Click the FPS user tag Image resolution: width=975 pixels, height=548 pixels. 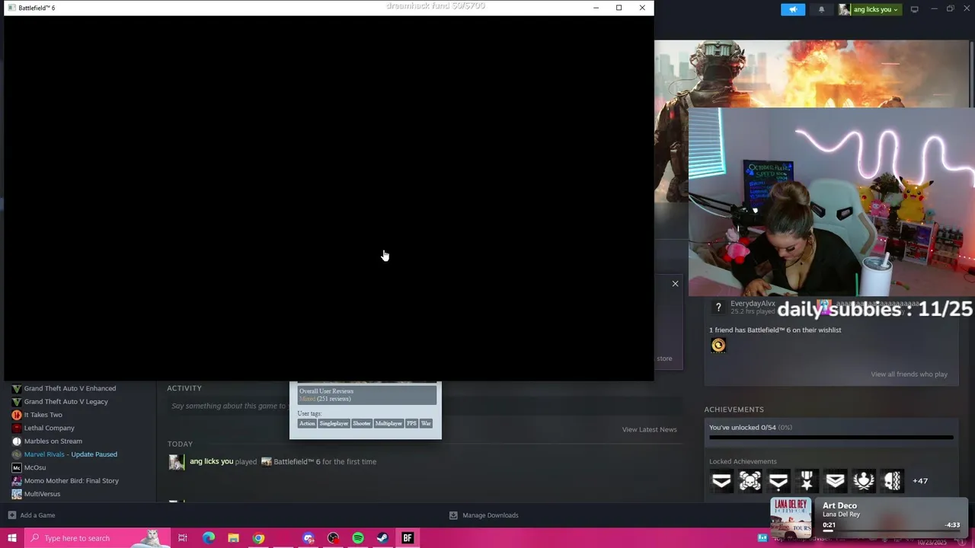tap(412, 423)
